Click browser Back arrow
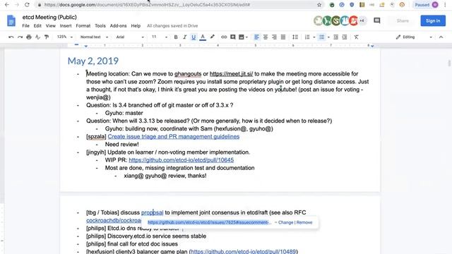452x254 pixels. tap(7, 5)
